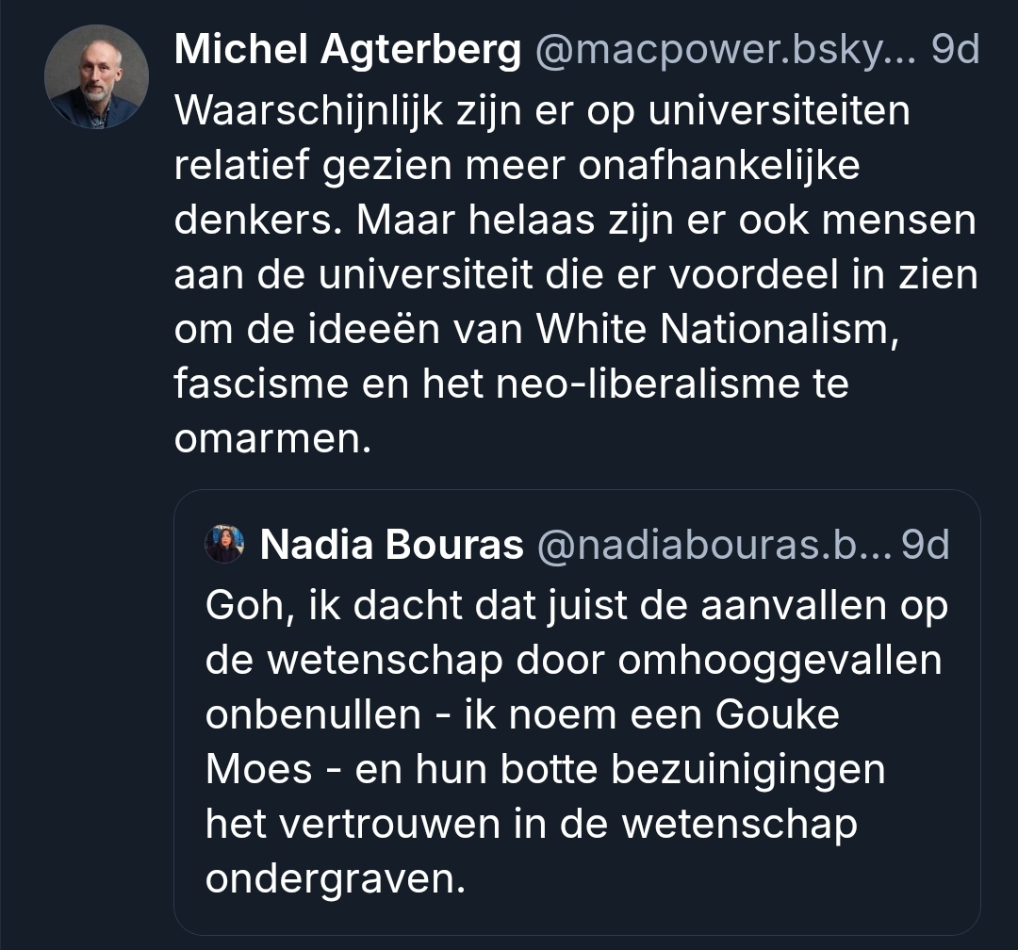The height and width of the screenshot is (950, 1018).
Task: Click "bezuinigingen" in the quoted post
Action: pos(749,769)
